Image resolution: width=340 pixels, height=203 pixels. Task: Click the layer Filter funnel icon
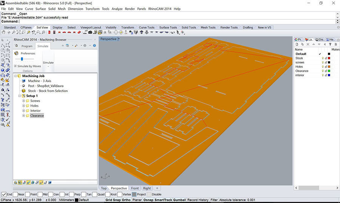330,44
